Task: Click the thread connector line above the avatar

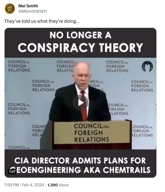Action: (x=10, y=1)
